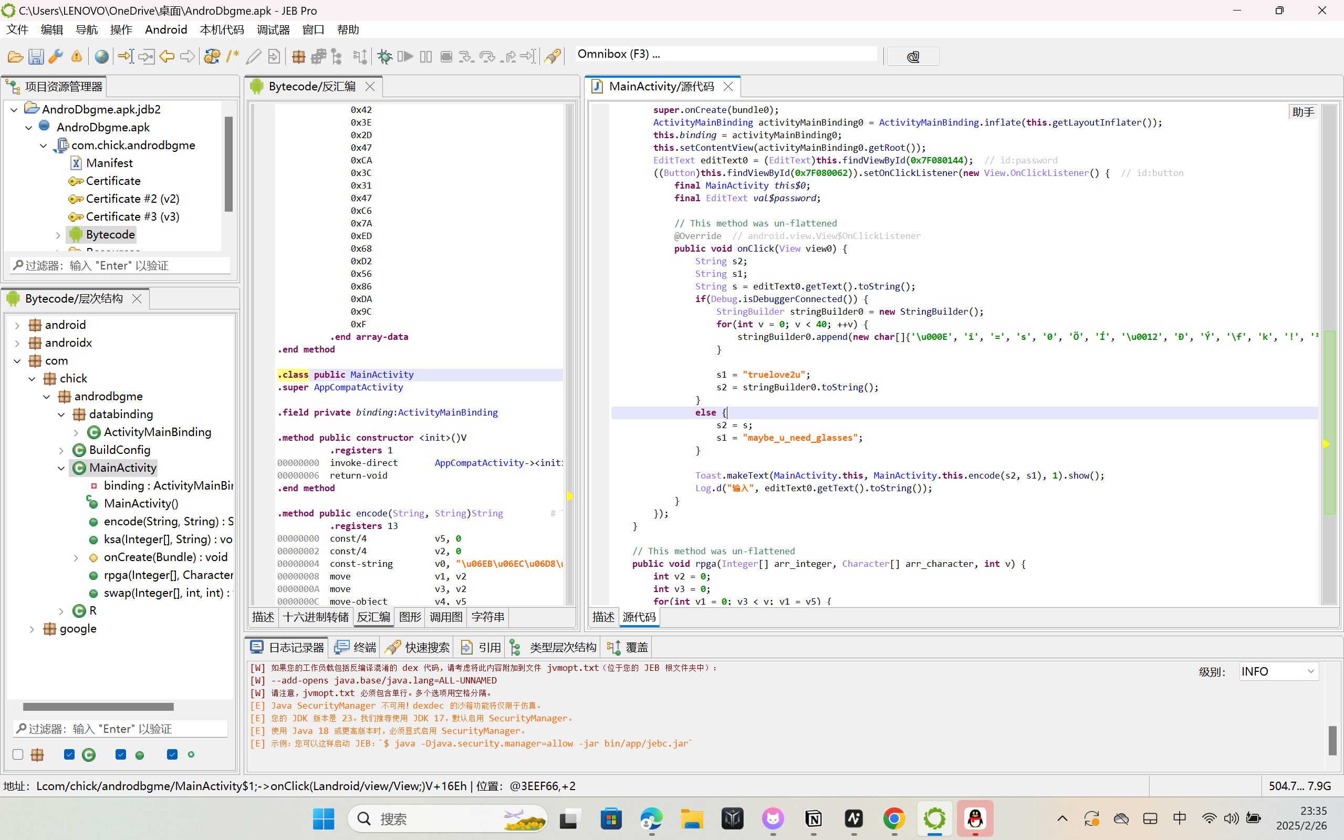This screenshot has width=1344, height=840.
Task: Toggle the class filter checkbox
Action: [x=69, y=754]
